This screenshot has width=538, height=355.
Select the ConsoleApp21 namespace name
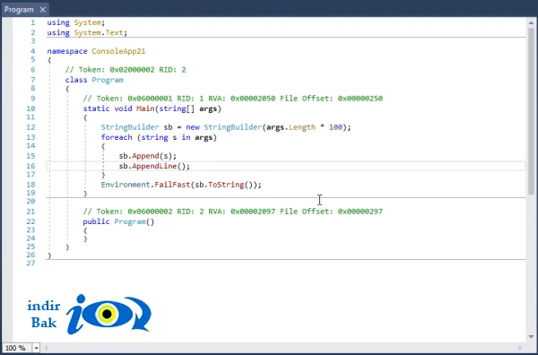[x=118, y=51]
